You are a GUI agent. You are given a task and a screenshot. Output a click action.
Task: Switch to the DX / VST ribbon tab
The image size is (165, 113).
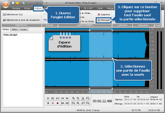tap(88, 8)
